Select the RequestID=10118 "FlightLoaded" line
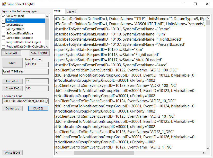 [107, 55]
